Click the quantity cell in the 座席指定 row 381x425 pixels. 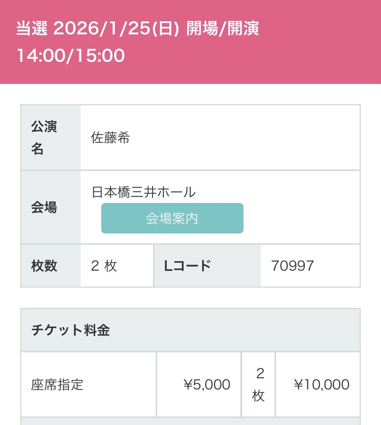point(259,385)
